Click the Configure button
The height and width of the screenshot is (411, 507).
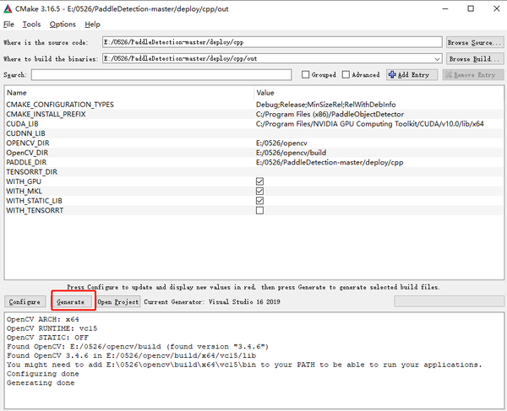pos(25,302)
